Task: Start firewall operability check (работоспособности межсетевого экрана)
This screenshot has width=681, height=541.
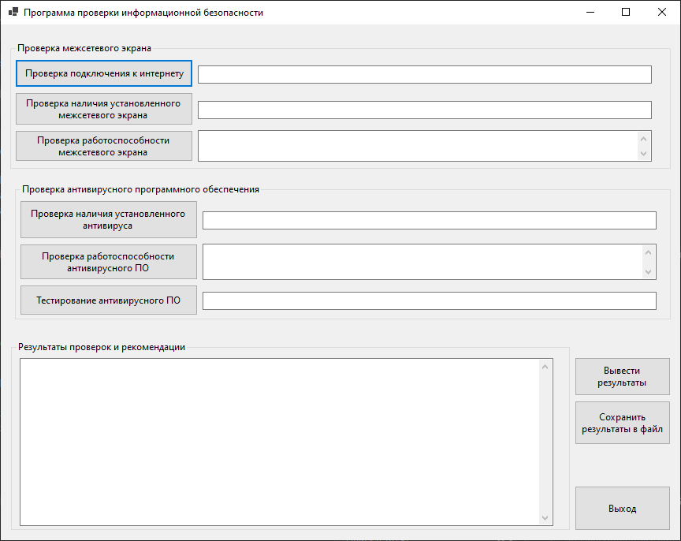Action: (x=104, y=146)
